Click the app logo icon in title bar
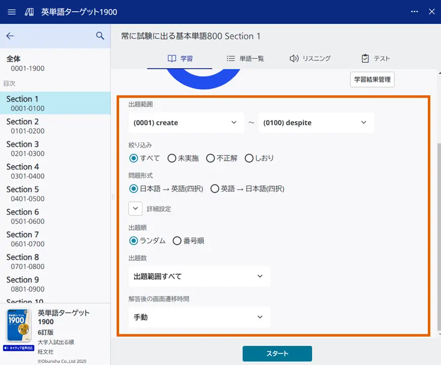This screenshot has width=441, height=365. pyautogui.click(x=28, y=12)
